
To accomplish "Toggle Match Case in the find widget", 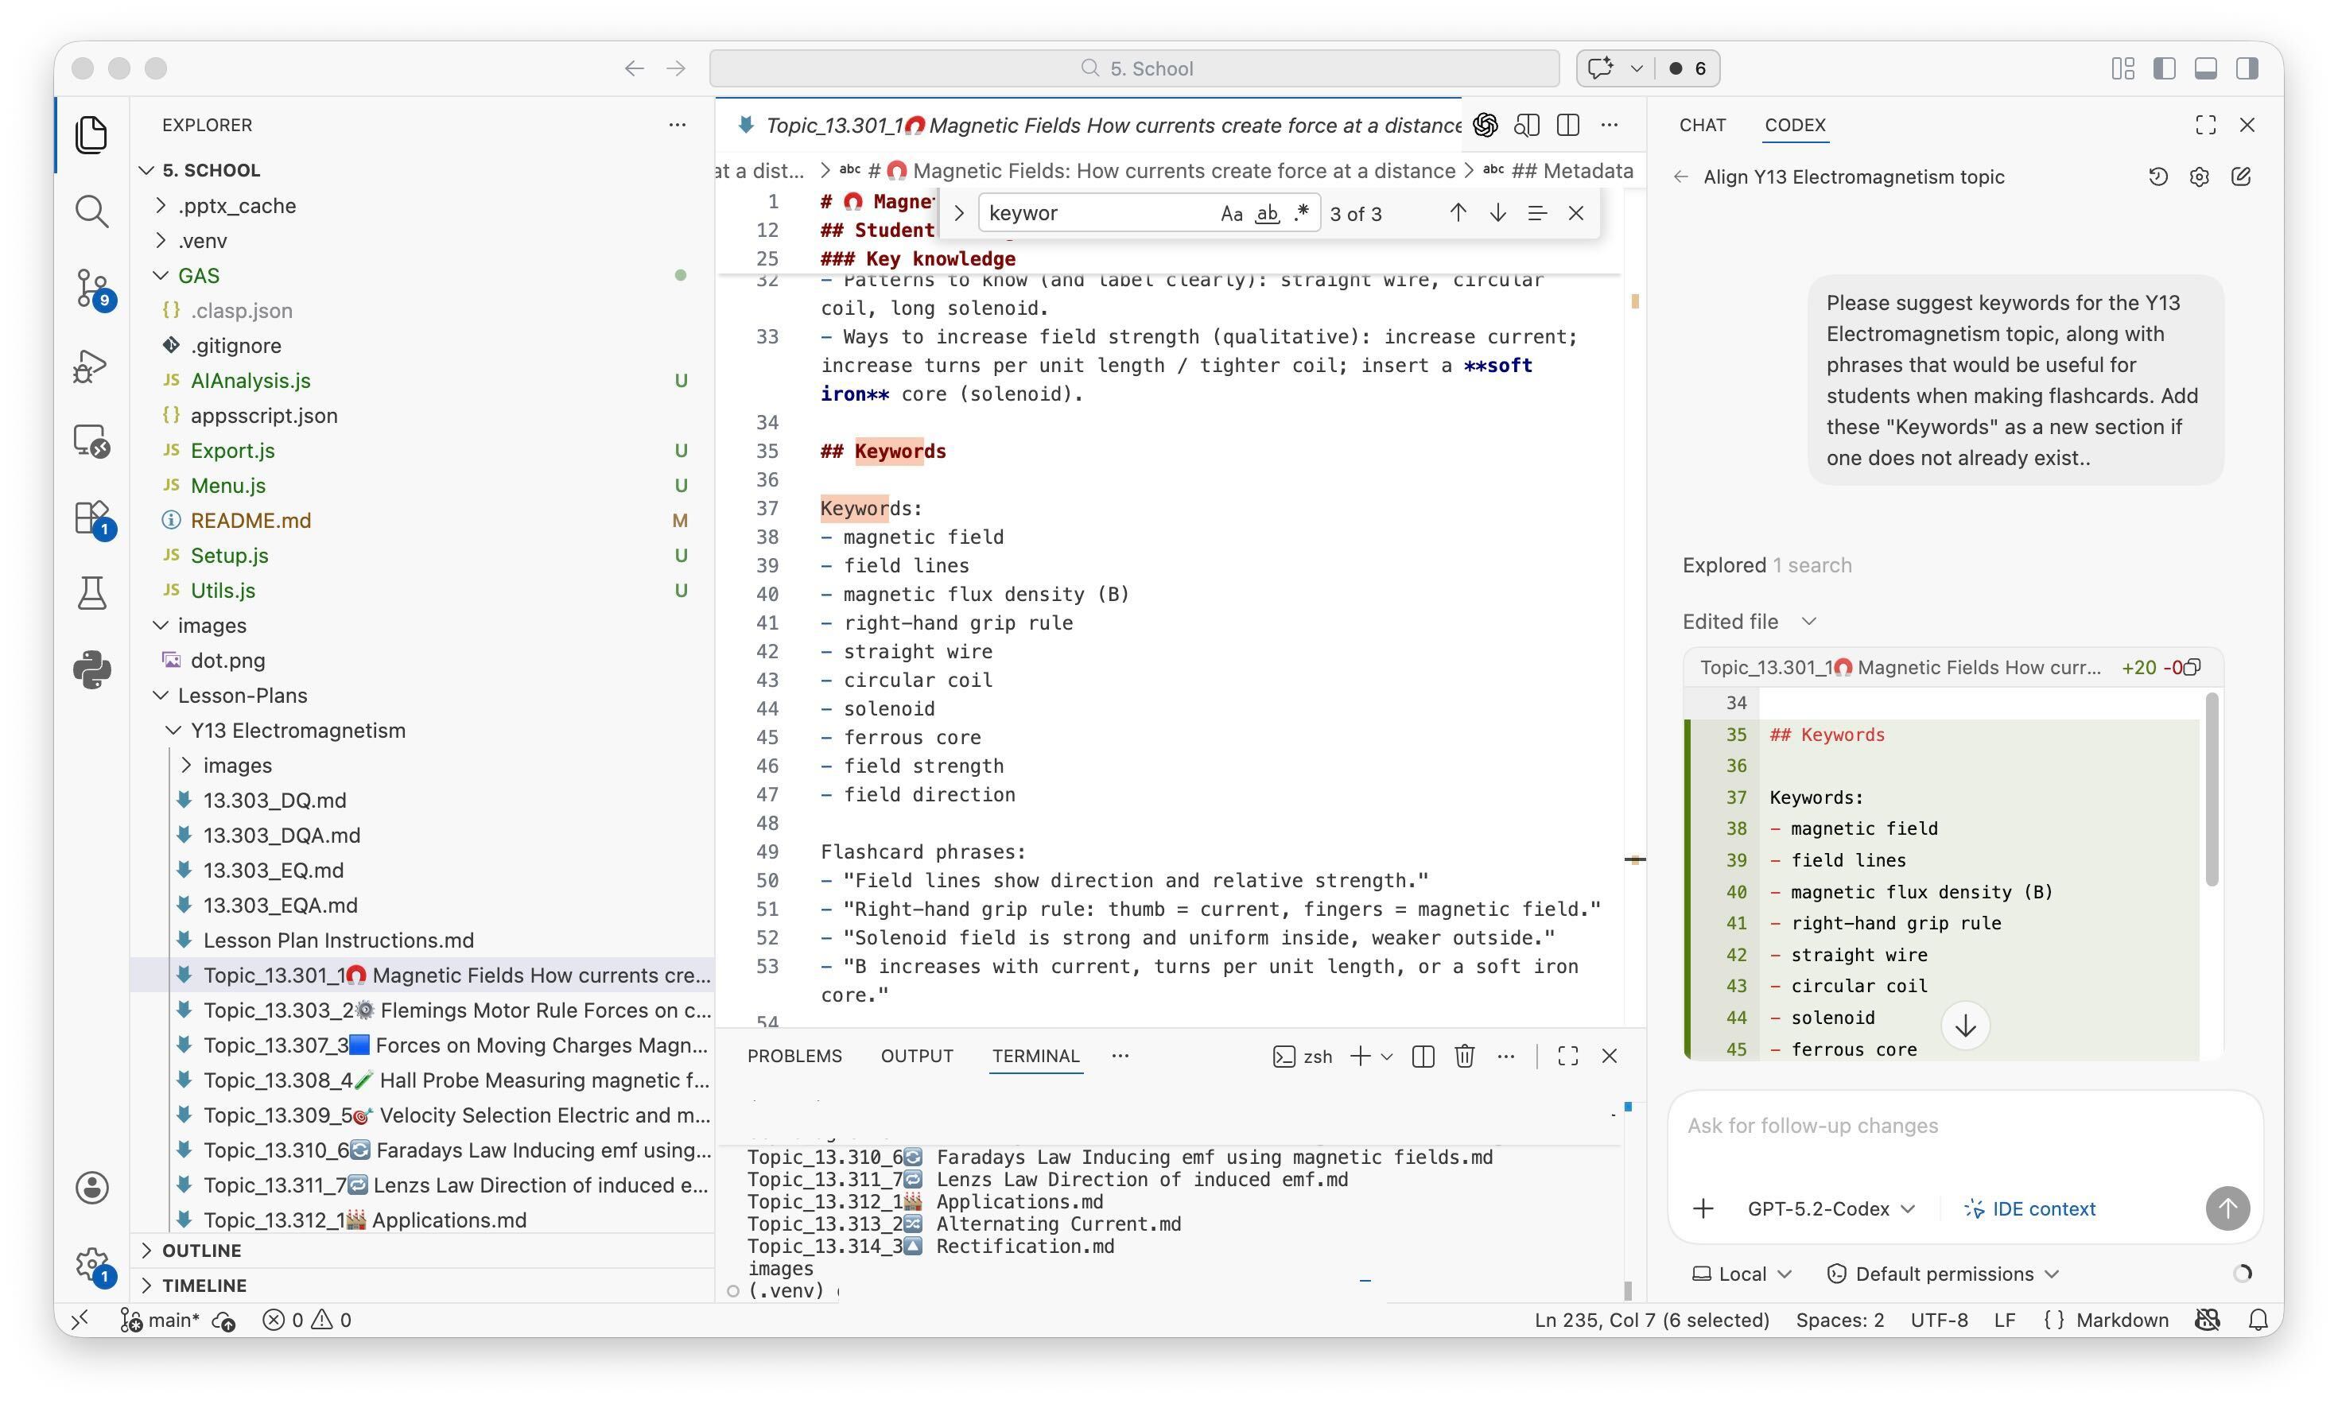I will (x=1231, y=213).
